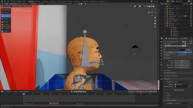Viewport: 193px width, 108px height.
Task: Enable the Hair Dynamics checkbox
Action: (x=166, y=73)
